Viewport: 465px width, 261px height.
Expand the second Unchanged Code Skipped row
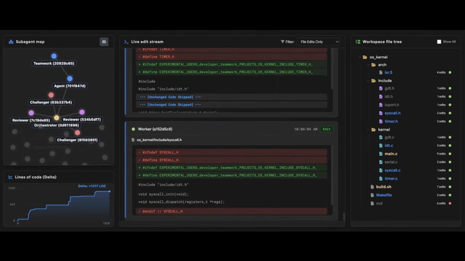[231, 105]
